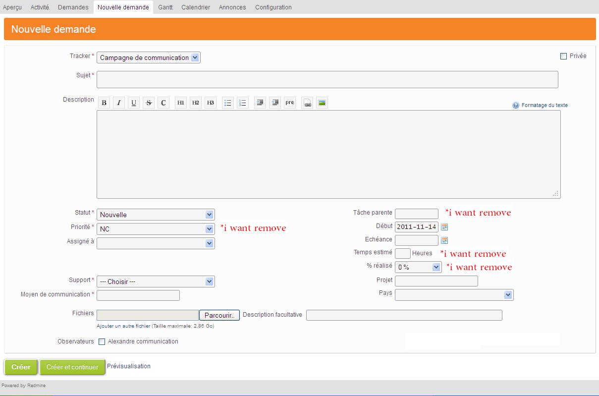Click the Fichiers file path field
The image size is (599, 396).
(148, 315)
